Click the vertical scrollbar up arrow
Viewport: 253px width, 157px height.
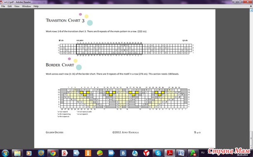pyautogui.click(x=251, y=10)
